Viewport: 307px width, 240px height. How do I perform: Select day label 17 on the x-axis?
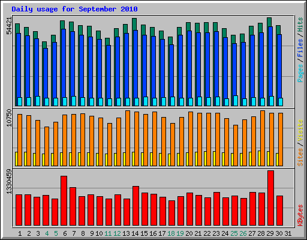(162, 233)
